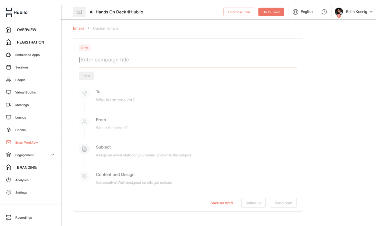Viewport: 390px width, 226px height.
Task: Click the paper plane To step icon
Action: (x=84, y=93)
